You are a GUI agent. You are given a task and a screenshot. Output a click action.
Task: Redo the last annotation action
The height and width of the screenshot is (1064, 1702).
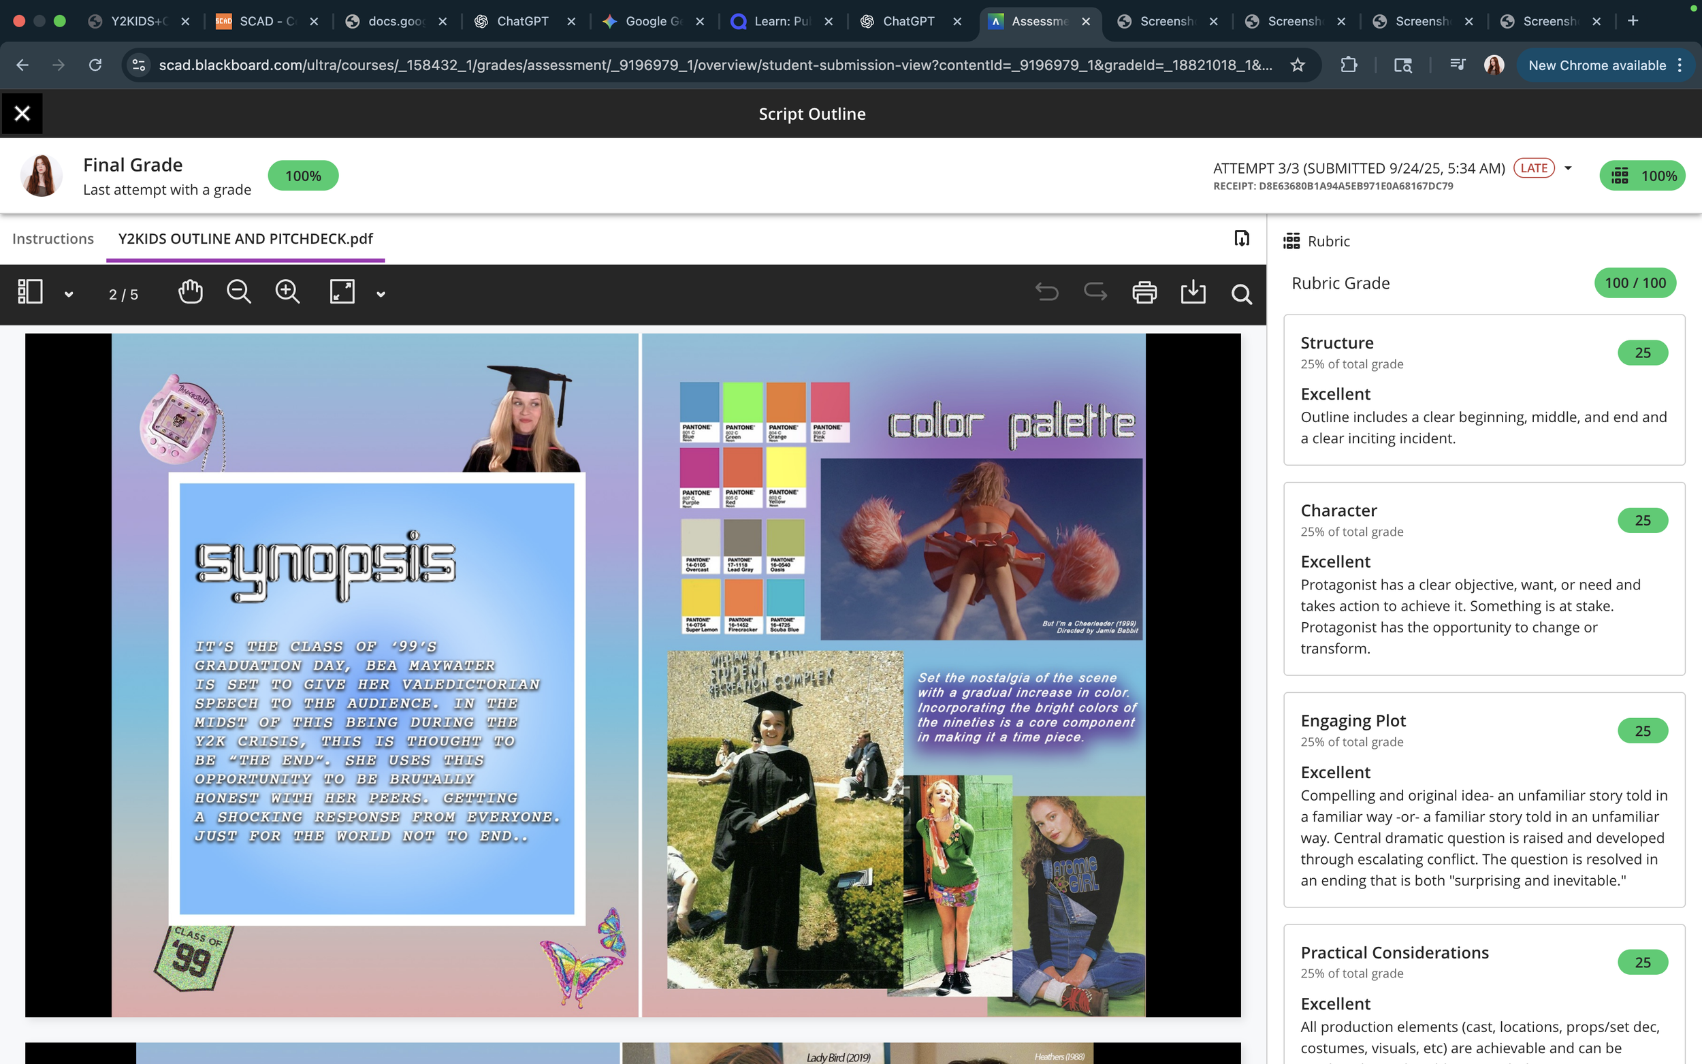(1094, 291)
